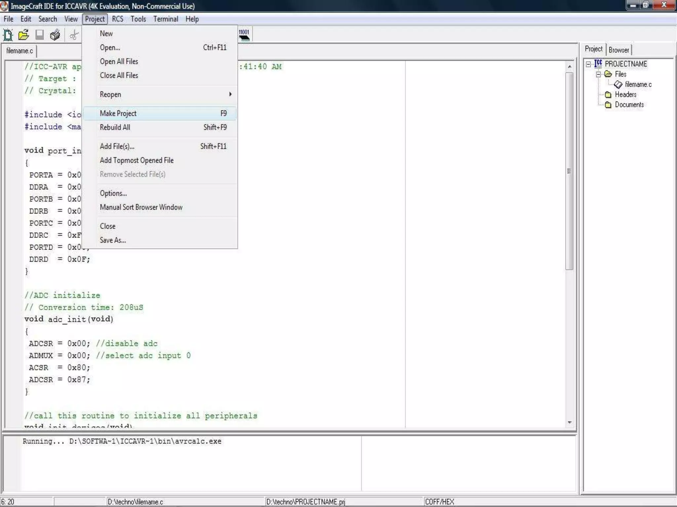Screen dimensions: 677x507
Task: Select the filemame.c editor tab
Action: click(x=20, y=51)
